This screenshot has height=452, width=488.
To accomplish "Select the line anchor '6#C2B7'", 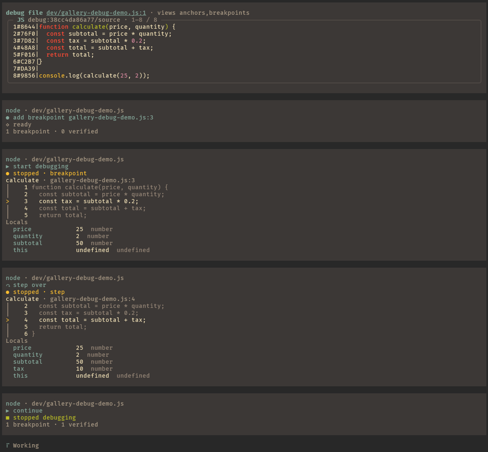I will (24, 62).
